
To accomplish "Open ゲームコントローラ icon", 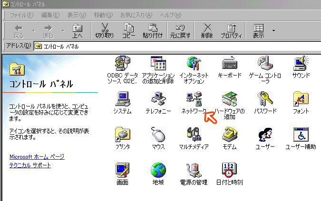I will pyautogui.click(x=265, y=63).
